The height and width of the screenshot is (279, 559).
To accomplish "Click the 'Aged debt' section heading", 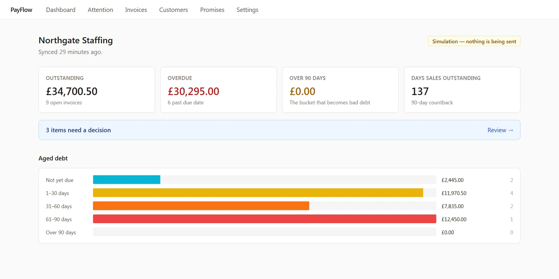I will (53, 158).
